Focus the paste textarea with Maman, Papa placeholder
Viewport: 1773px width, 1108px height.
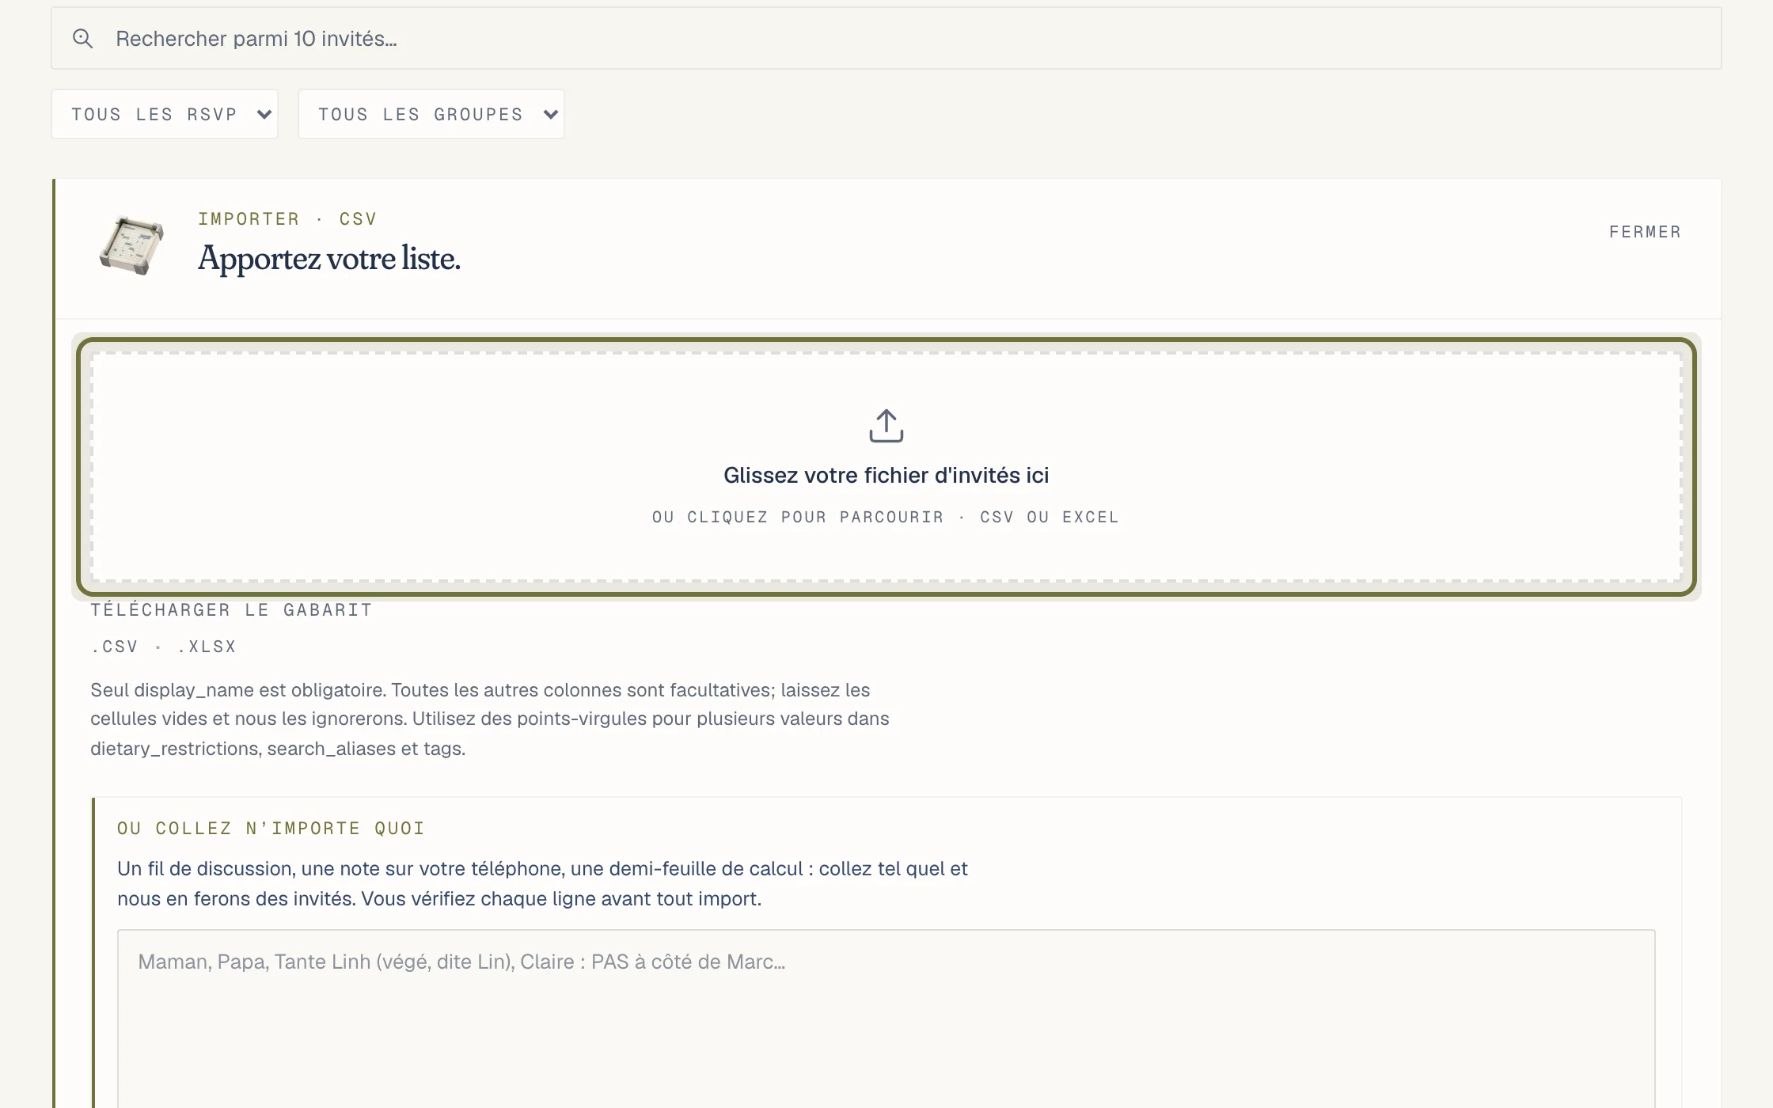coord(886,1019)
